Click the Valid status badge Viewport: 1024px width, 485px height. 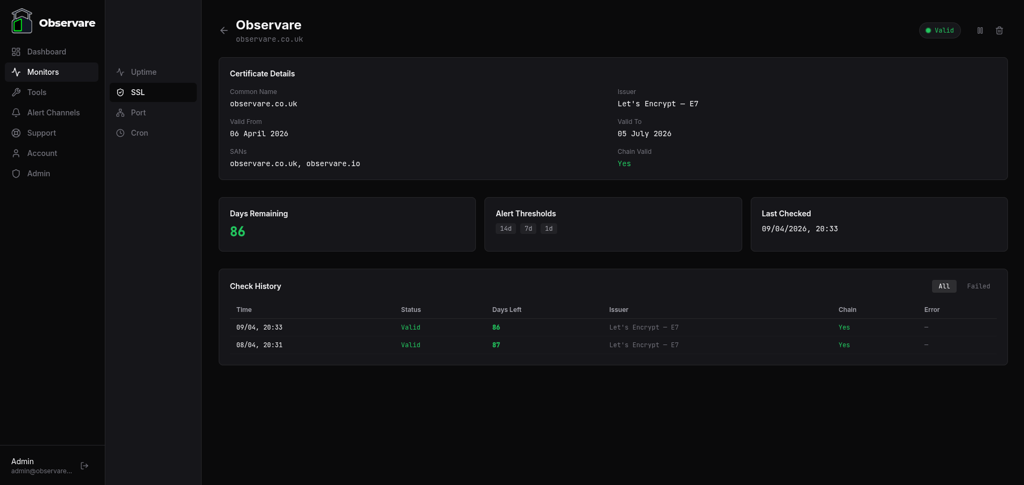click(940, 30)
